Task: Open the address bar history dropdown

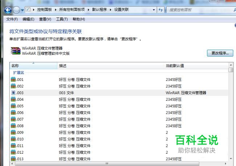Action: [154, 10]
